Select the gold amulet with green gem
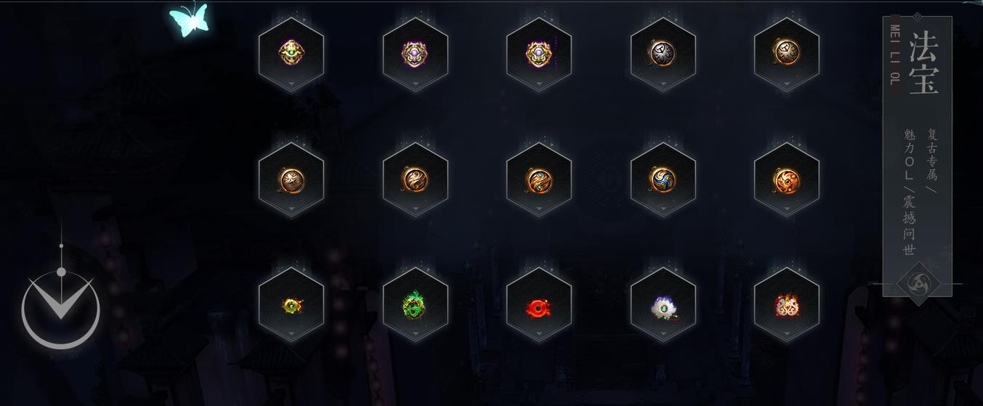The height and width of the screenshot is (406, 983). point(291,52)
